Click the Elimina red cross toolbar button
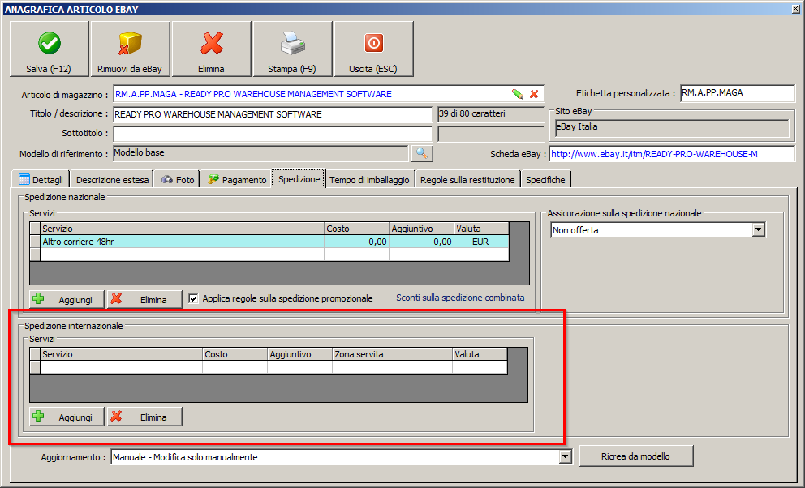 tap(211, 49)
